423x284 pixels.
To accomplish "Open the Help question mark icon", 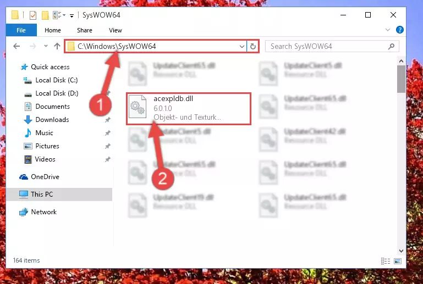I will (x=399, y=30).
